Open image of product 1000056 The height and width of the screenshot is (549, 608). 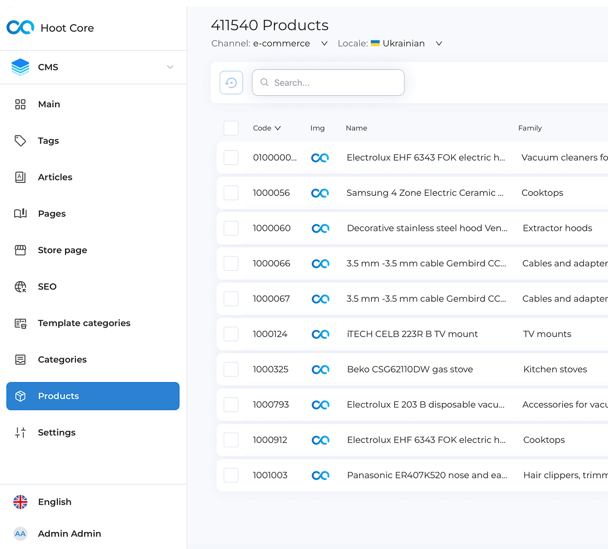(x=320, y=193)
